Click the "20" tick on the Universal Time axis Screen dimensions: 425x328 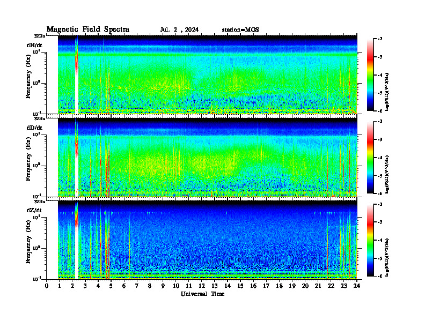[x=305, y=286]
